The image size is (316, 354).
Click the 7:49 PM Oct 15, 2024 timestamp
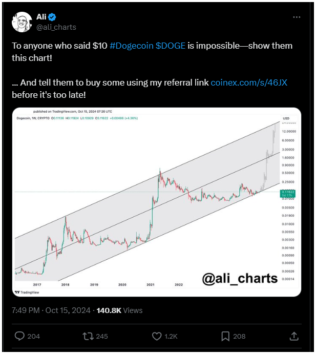coord(51,310)
